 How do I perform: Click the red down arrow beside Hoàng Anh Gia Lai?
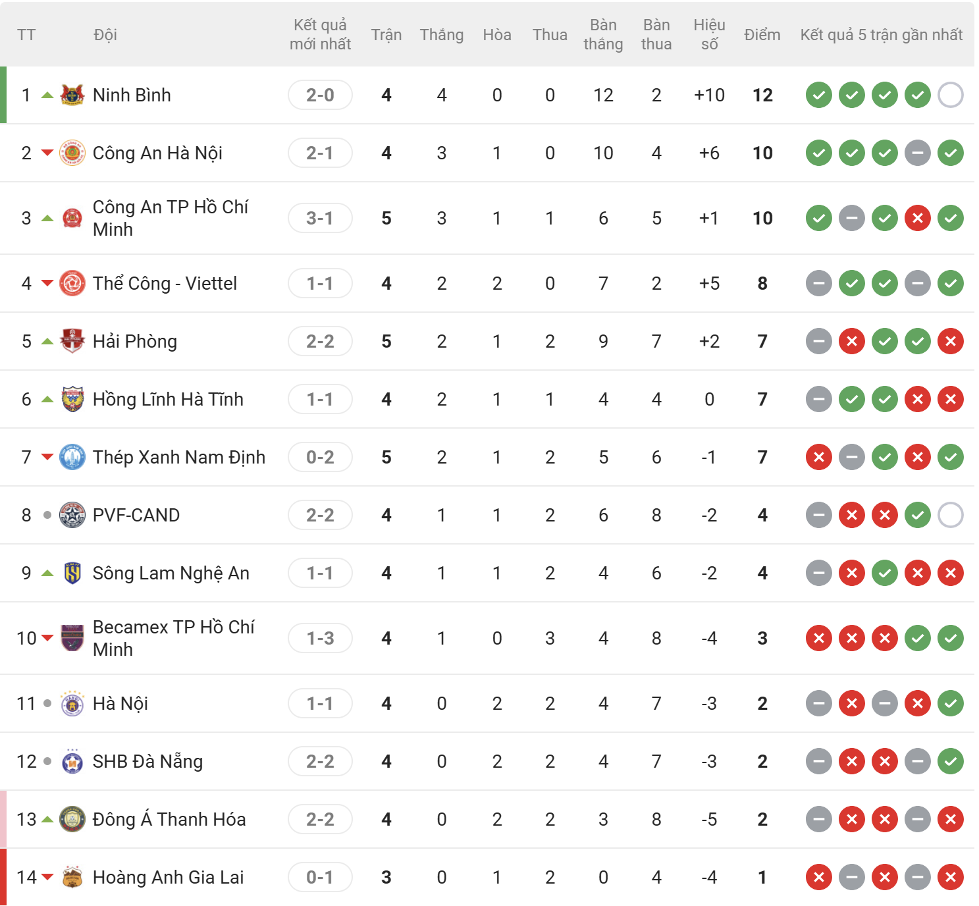click(x=47, y=877)
